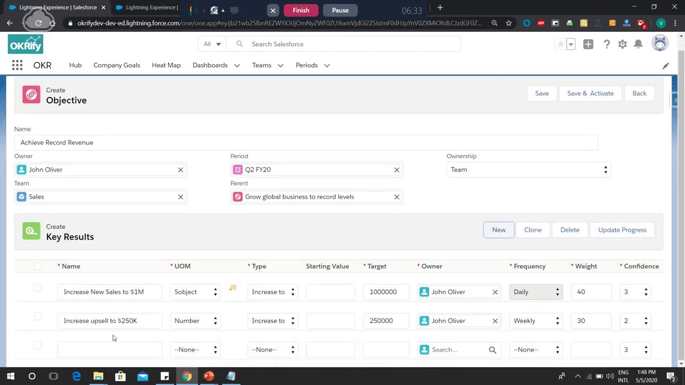This screenshot has height=385, width=685.
Task: Open the Setup gear icon
Action: [x=622, y=44]
